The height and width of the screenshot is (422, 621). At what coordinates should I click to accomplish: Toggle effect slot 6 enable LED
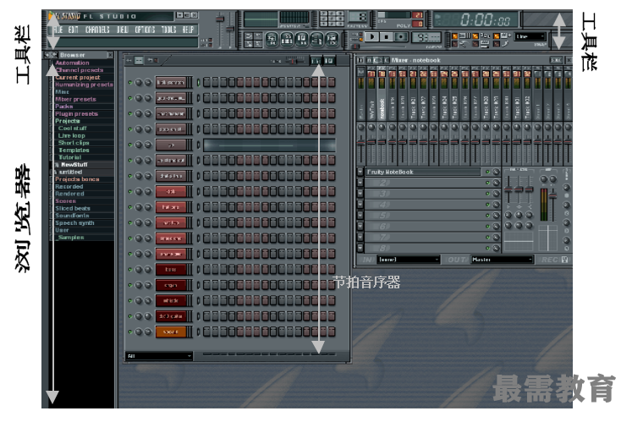point(488,227)
